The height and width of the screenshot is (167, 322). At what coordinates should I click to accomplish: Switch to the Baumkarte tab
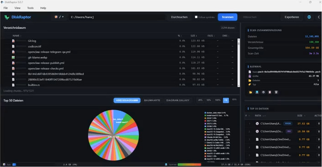[152, 100]
